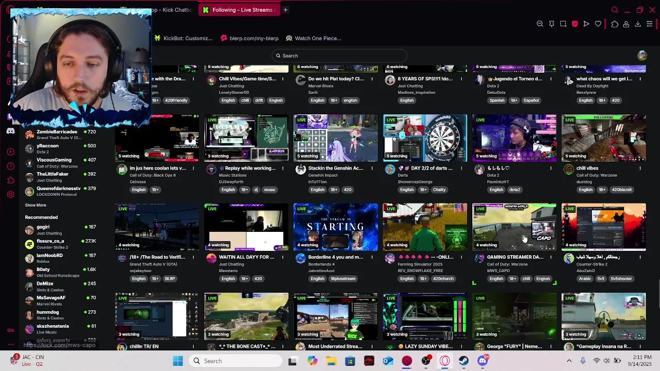Click the zoom-out magnifier toolbar icon

point(540,24)
